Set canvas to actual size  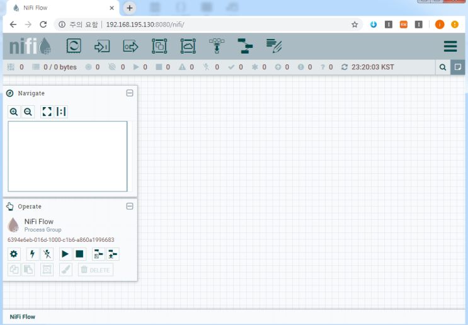coord(61,112)
